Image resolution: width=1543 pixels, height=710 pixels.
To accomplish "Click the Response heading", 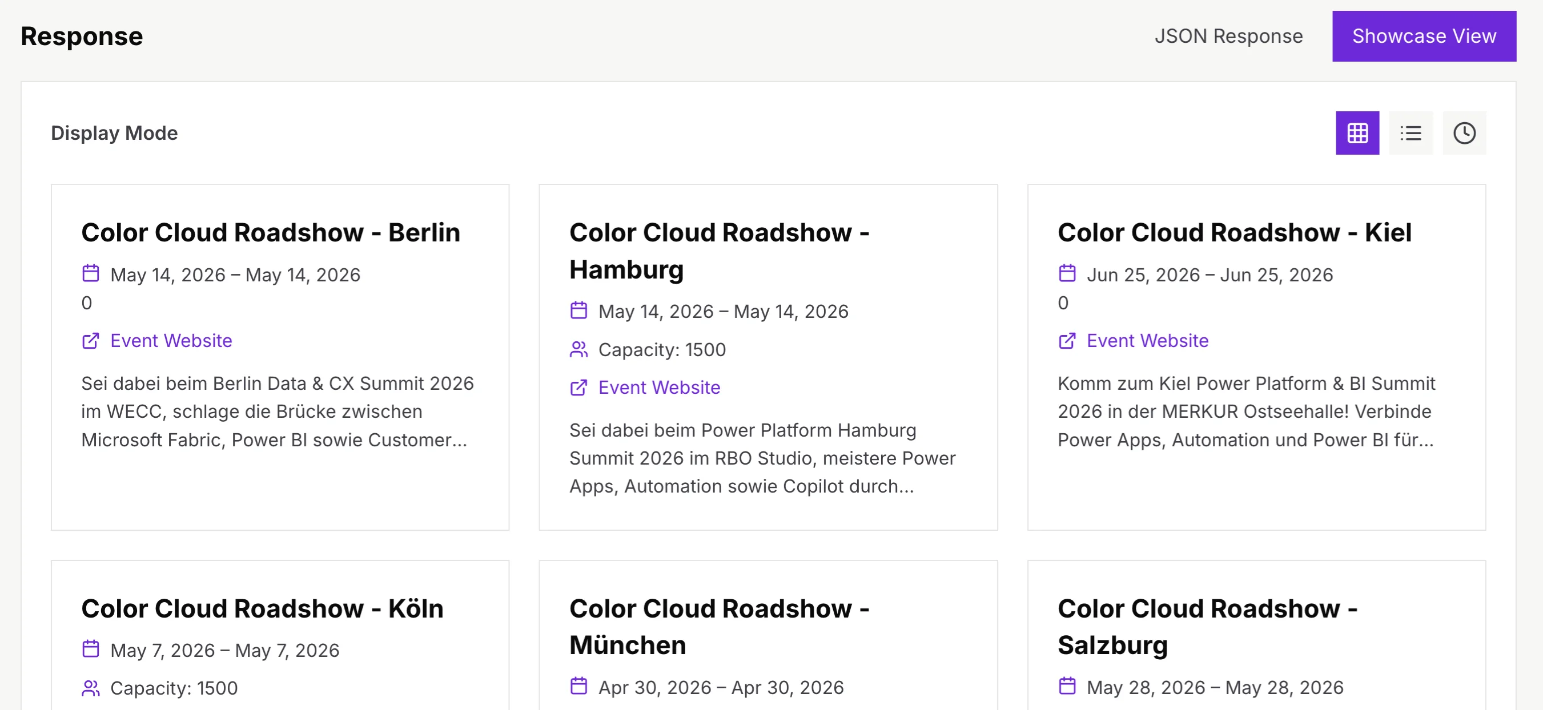I will coord(82,37).
